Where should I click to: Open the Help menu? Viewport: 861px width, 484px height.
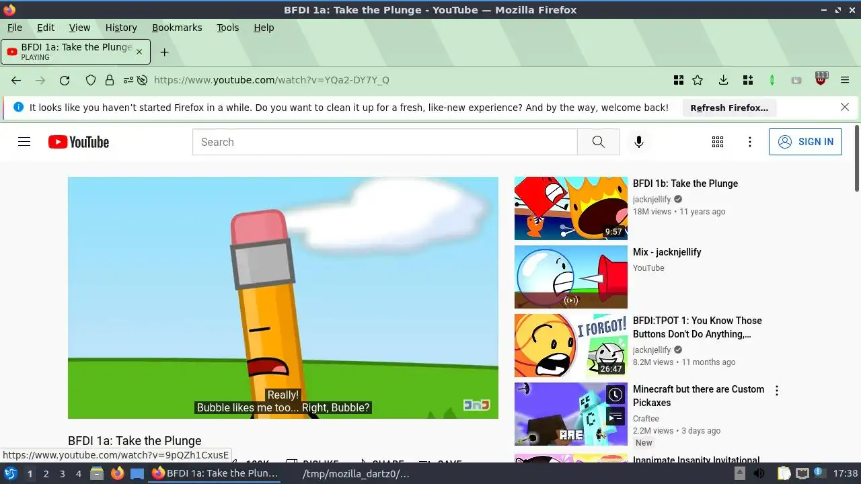point(264,28)
